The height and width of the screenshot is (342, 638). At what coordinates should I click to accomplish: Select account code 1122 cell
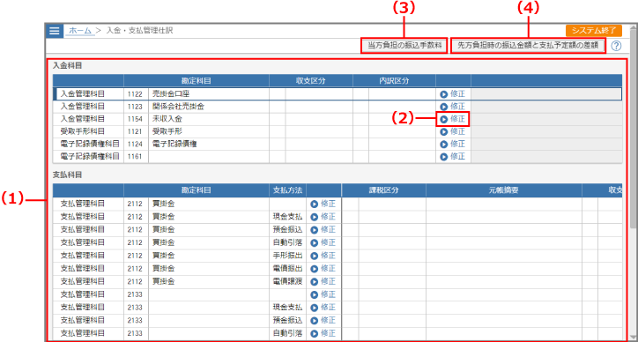click(136, 94)
